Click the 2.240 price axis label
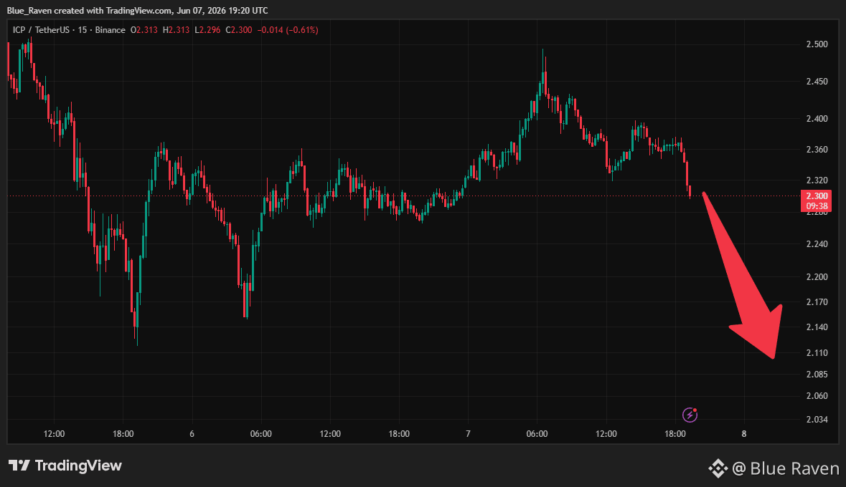The image size is (846, 487). point(817,244)
